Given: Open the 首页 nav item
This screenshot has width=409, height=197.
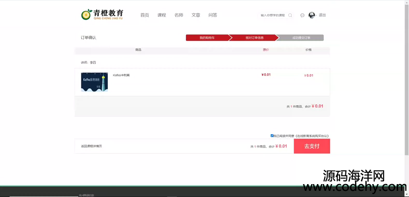Looking at the screenshot, I should point(144,15).
